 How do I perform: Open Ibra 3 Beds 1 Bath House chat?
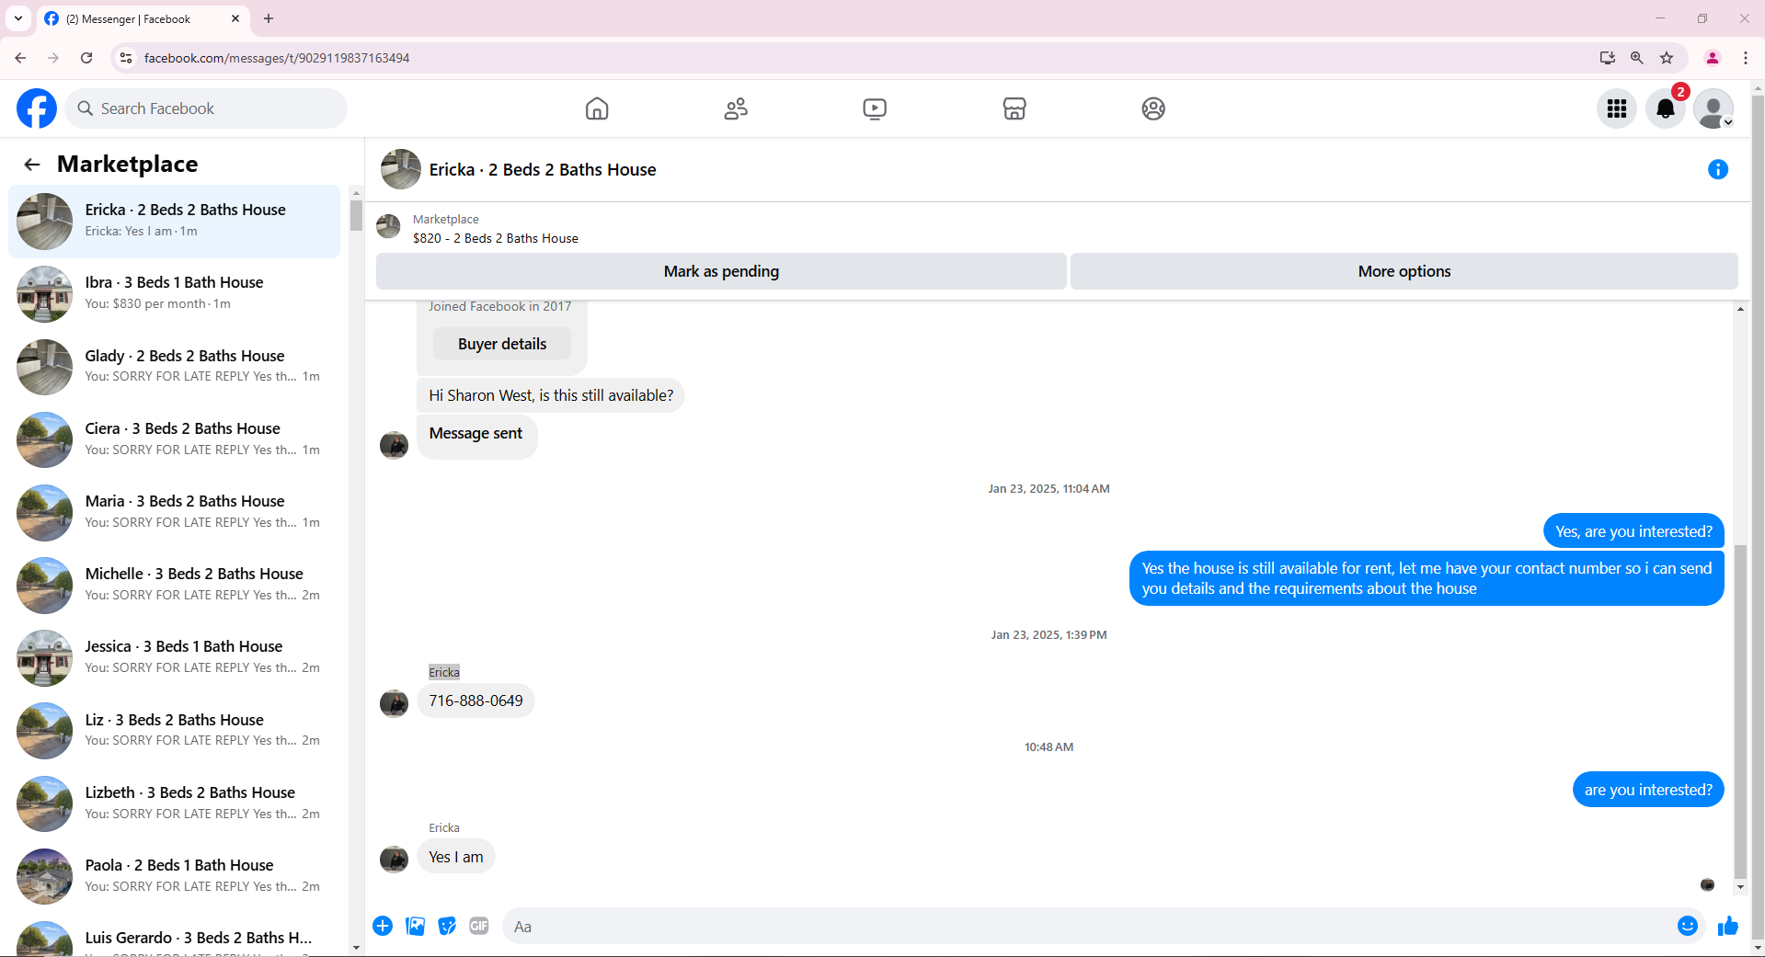(x=175, y=294)
